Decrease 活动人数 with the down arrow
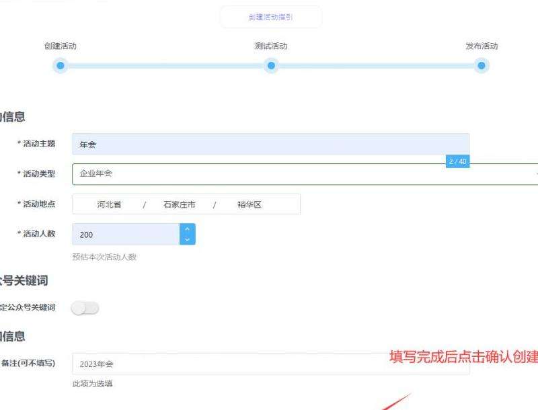The height and width of the screenshot is (410, 538). (187, 239)
